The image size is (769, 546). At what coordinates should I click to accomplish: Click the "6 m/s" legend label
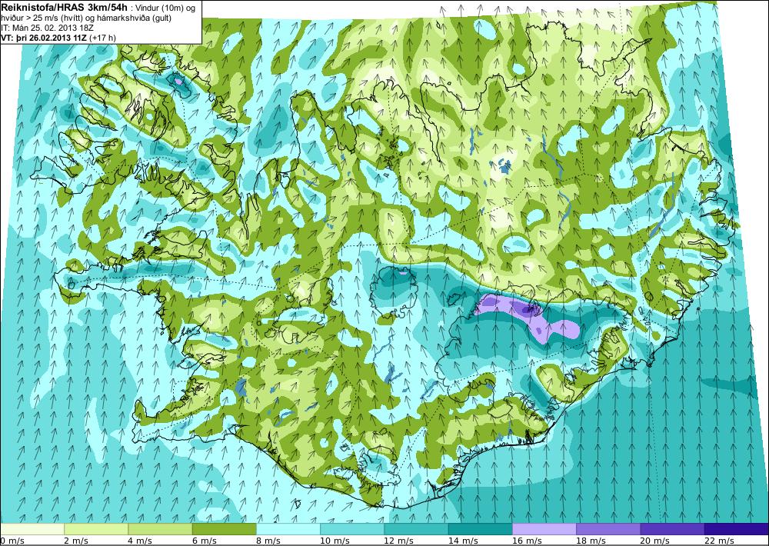205,541
